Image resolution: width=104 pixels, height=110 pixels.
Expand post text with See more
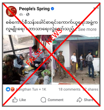(87, 29)
